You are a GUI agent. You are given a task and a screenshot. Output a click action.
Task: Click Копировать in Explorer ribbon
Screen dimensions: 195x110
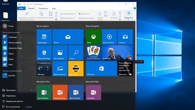(41, 15)
